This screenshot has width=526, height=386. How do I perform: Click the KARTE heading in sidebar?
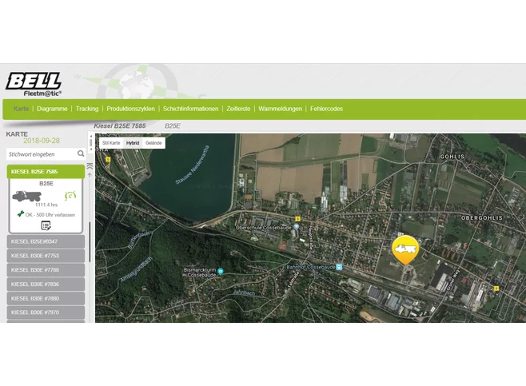[17, 134]
